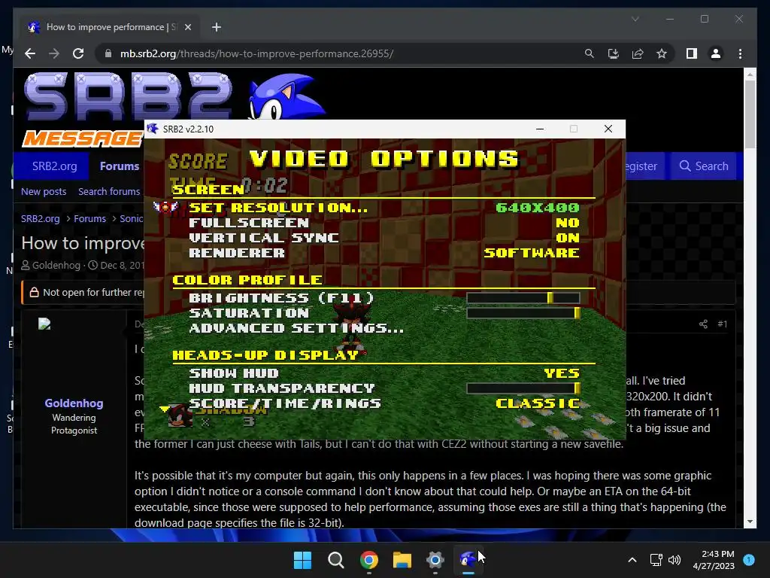Click post number #1 link
The width and height of the screenshot is (770, 578).
point(722,324)
